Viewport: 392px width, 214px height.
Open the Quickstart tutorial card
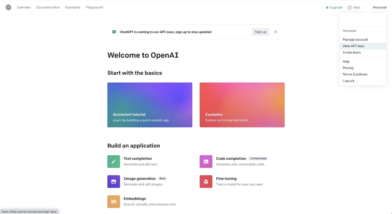pyautogui.click(x=149, y=105)
